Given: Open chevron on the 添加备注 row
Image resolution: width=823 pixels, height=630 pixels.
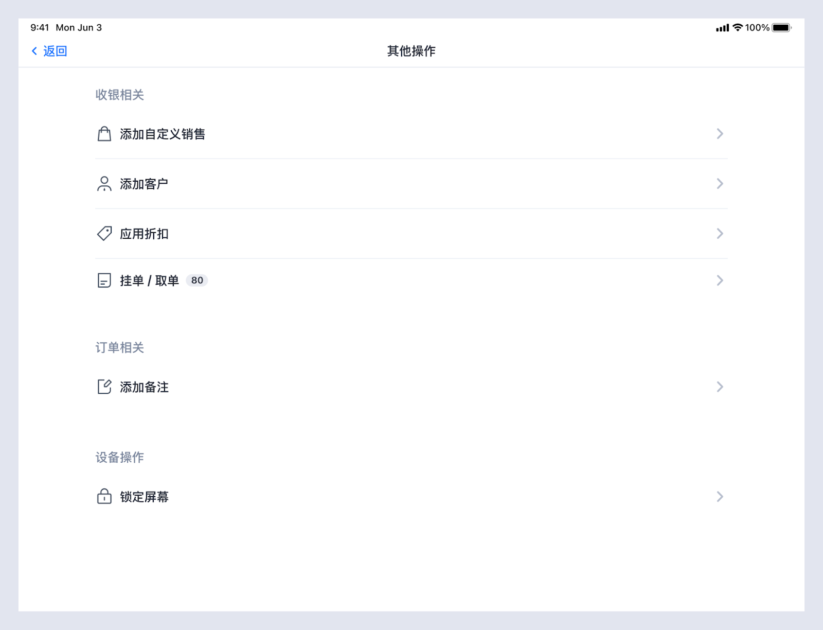Looking at the screenshot, I should pos(720,387).
